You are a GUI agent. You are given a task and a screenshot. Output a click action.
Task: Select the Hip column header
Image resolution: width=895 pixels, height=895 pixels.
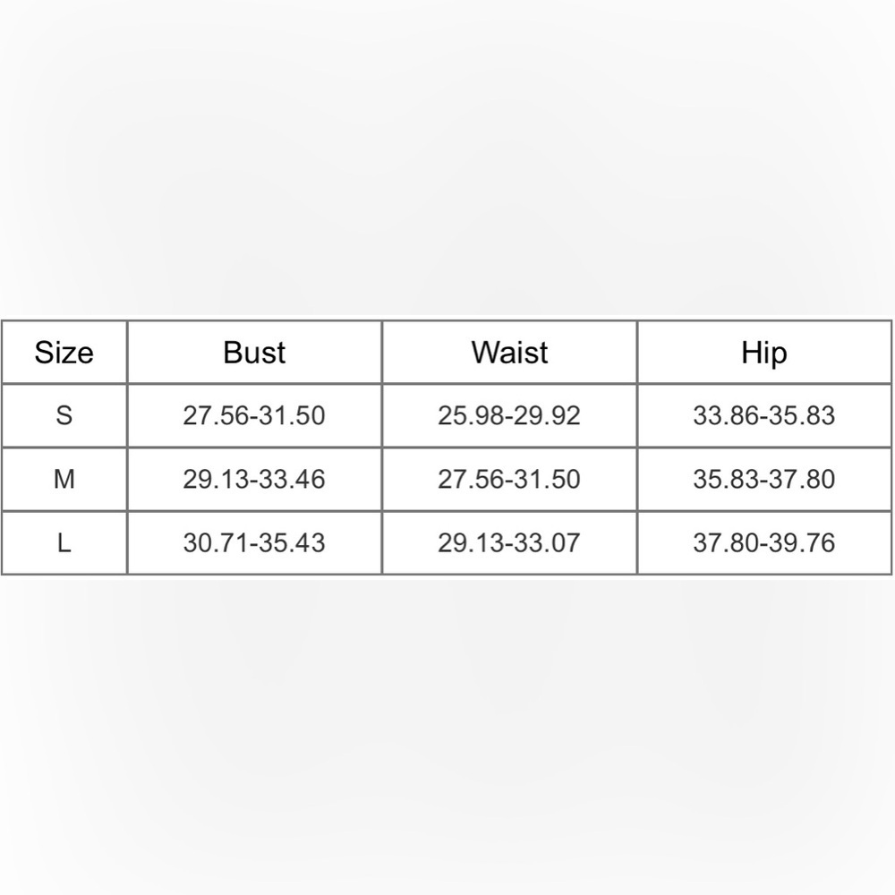tap(764, 353)
